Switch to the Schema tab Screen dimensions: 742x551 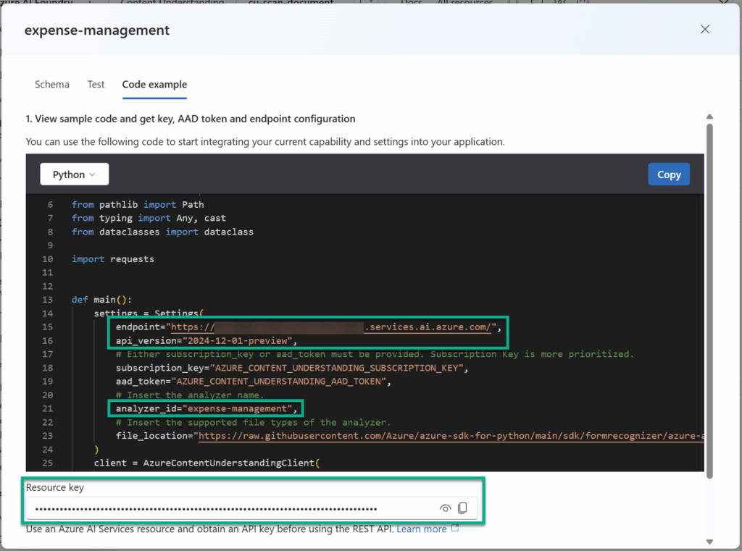click(52, 84)
